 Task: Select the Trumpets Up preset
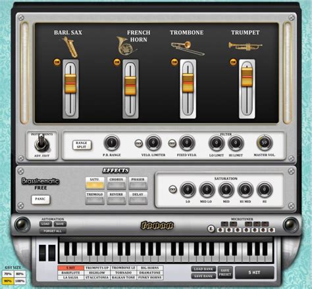click(97, 268)
